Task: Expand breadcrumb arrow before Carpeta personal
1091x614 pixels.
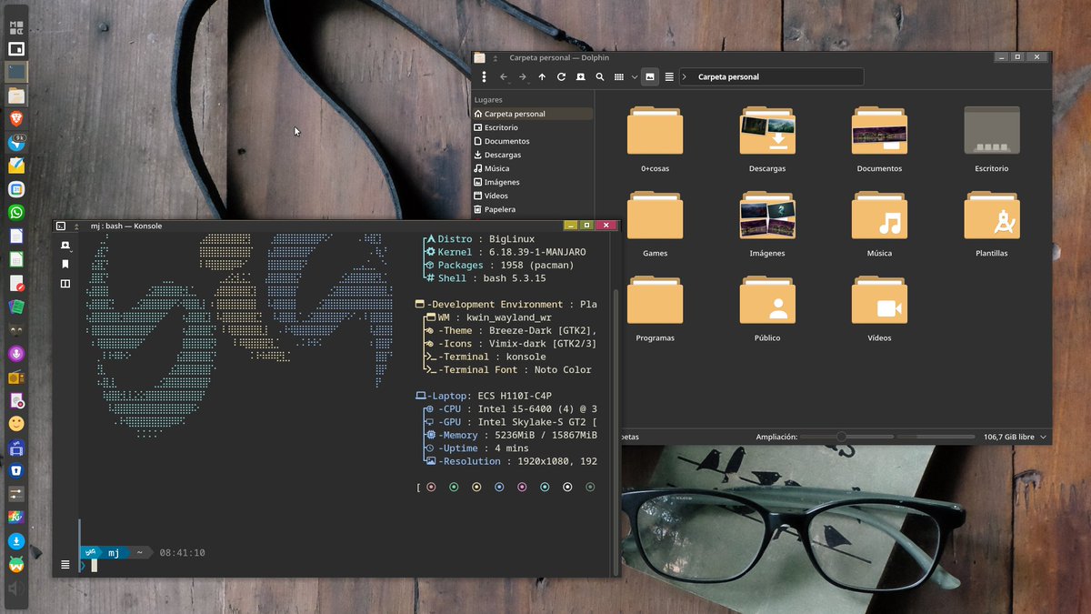Action: [685, 77]
